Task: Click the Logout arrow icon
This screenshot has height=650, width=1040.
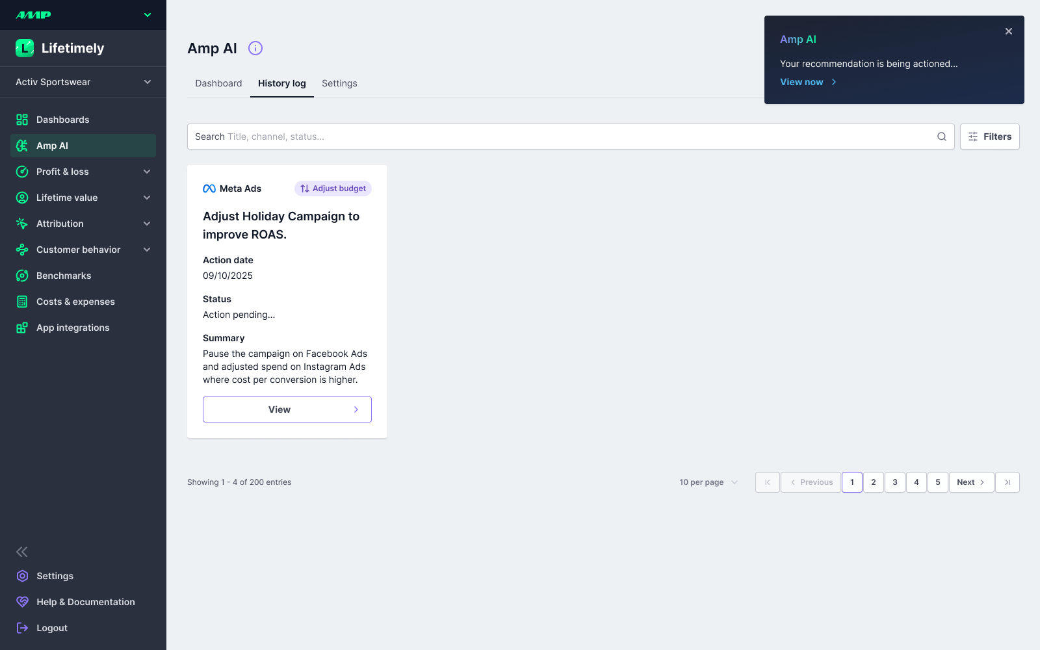Action: (x=23, y=628)
